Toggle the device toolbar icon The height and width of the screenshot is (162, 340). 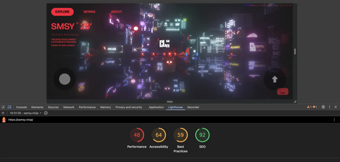(x=9, y=107)
